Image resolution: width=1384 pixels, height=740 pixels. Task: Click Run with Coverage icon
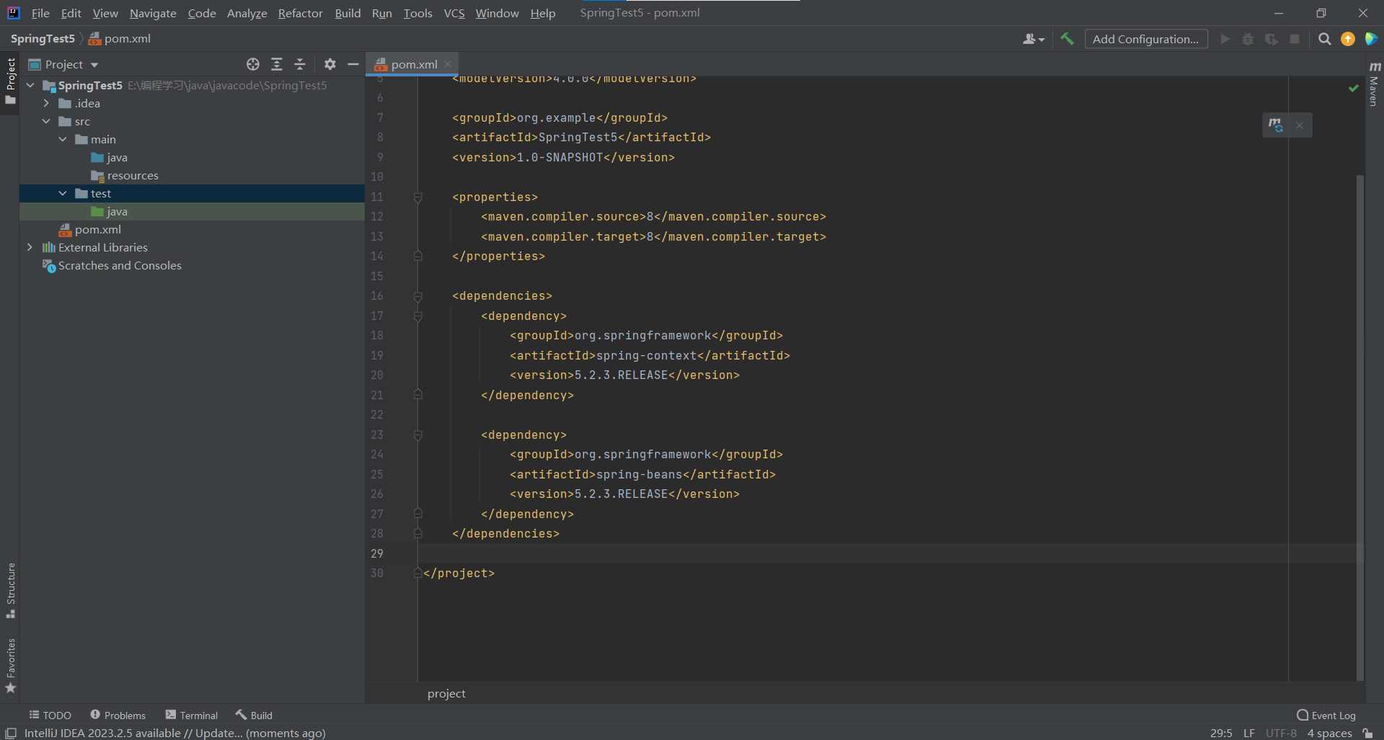tap(1272, 39)
